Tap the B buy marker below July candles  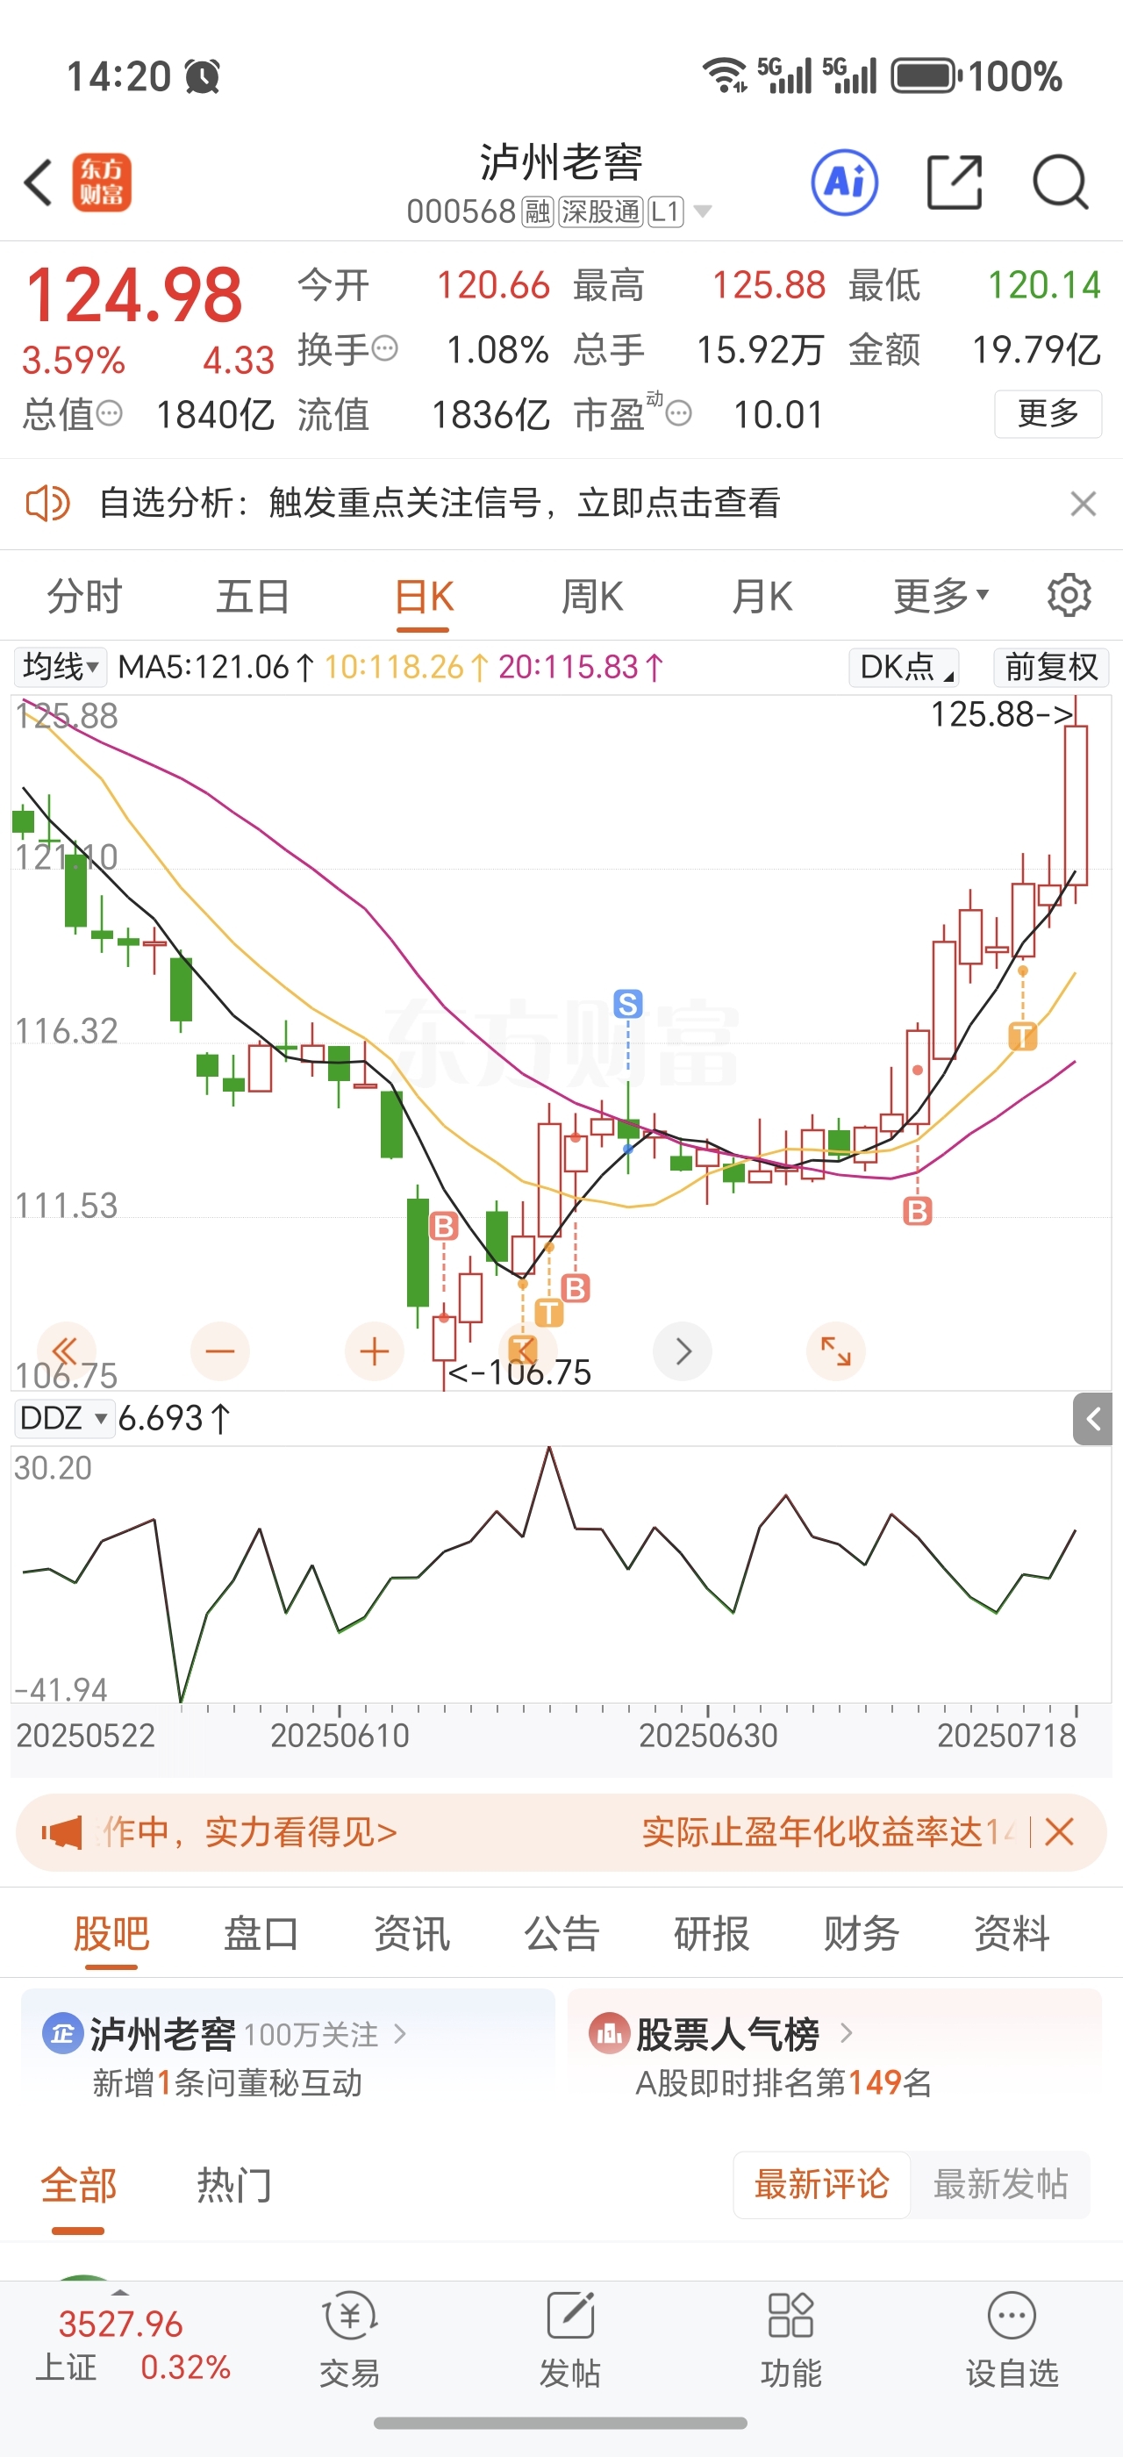click(x=917, y=1211)
